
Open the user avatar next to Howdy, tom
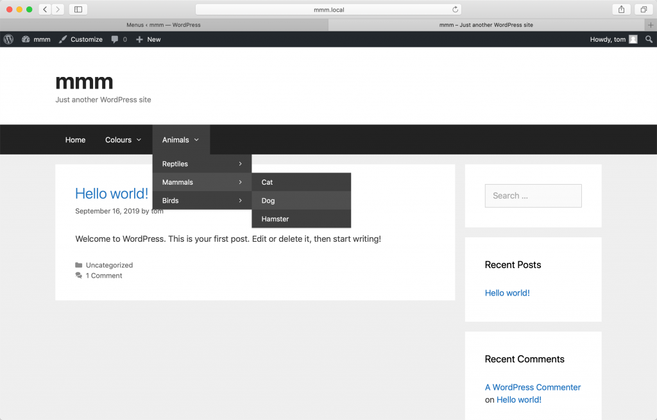632,39
